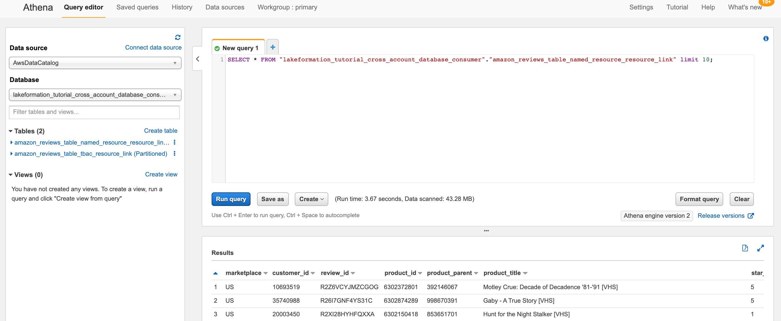Image resolution: width=781 pixels, height=321 pixels.
Task: Click the info icon in query editor
Action: 766,39
